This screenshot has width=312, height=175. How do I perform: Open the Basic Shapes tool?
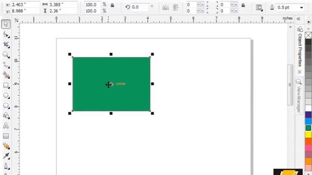pyautogui.click(x=6, y=116)
